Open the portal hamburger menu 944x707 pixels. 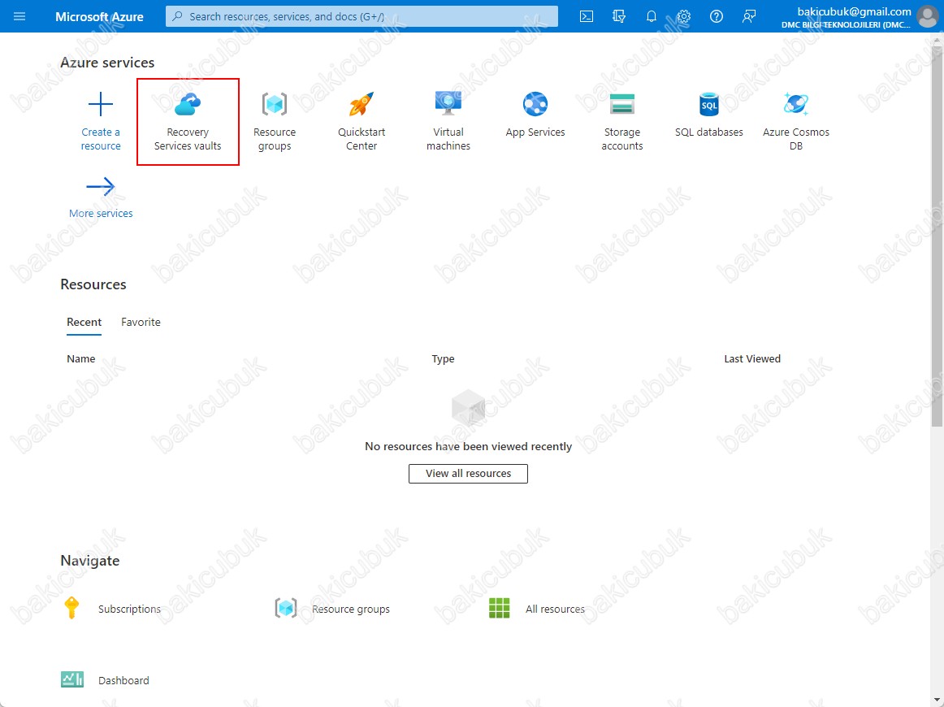[19, 16]
